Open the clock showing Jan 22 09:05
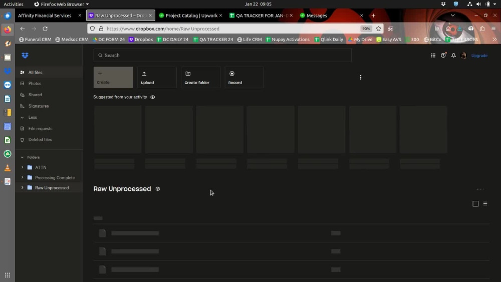This screenshot has height=282, width=501. point(258,4)
